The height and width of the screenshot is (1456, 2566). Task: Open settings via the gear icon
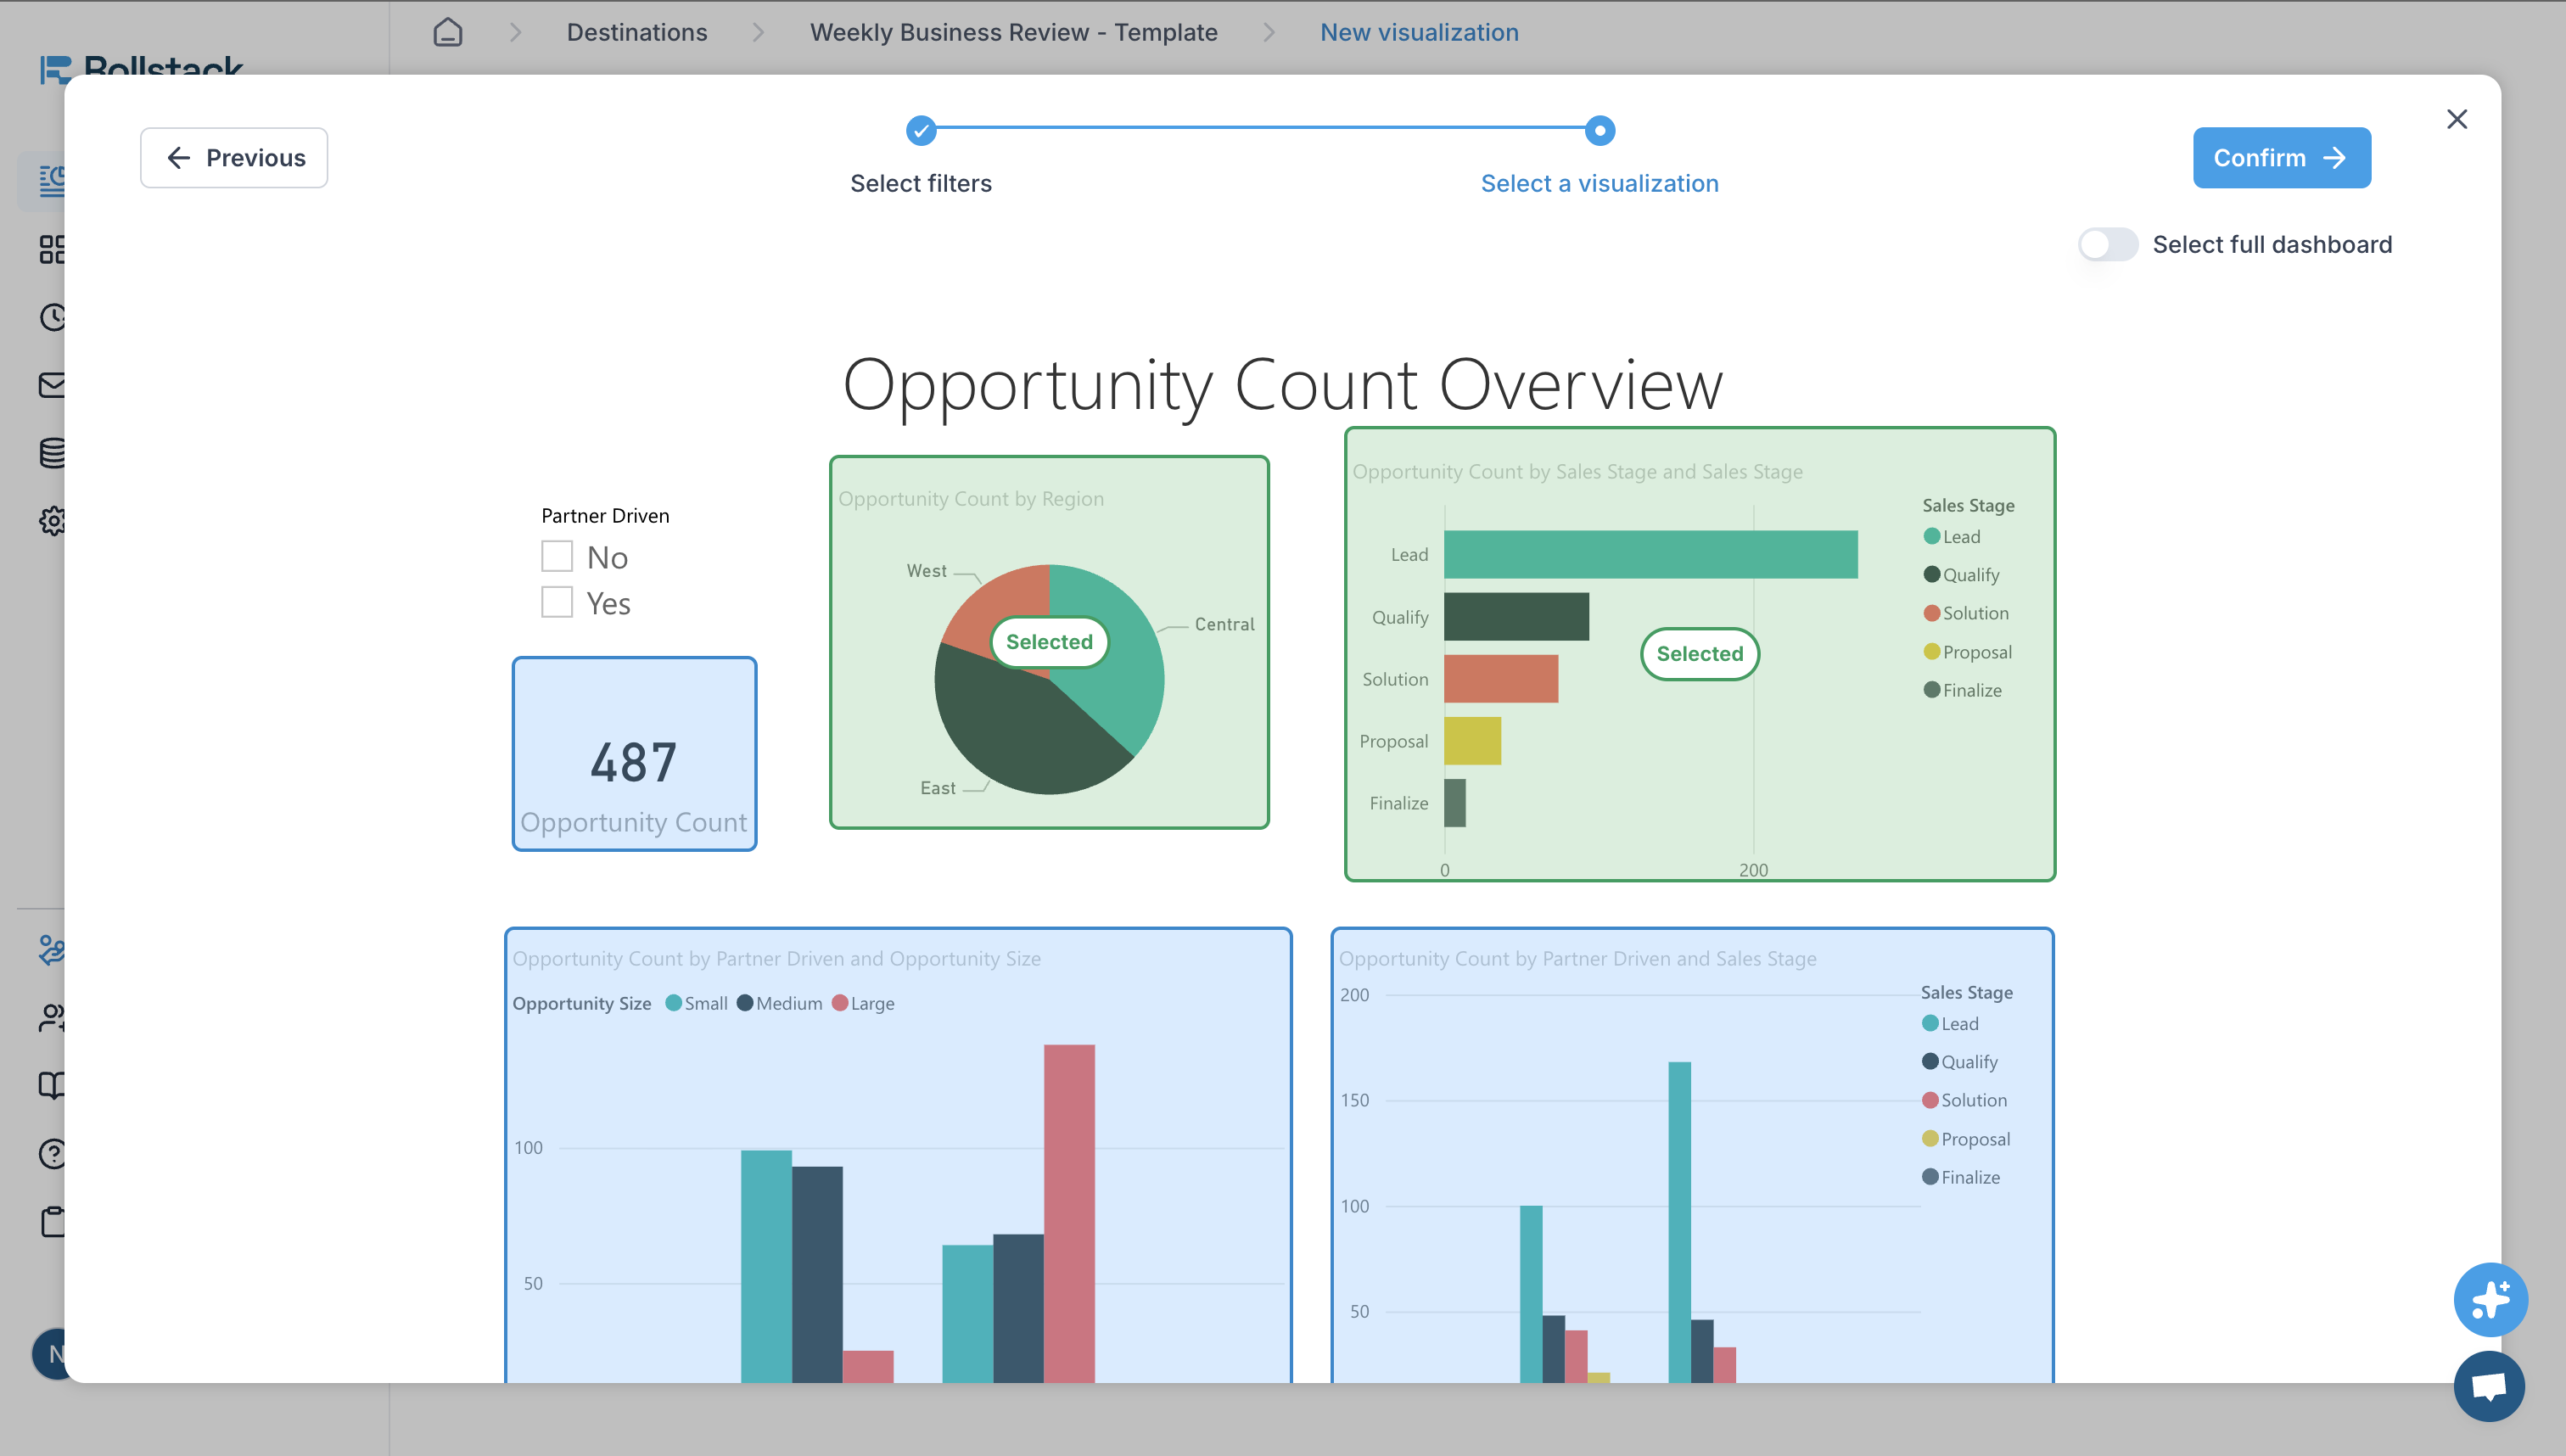54,522
